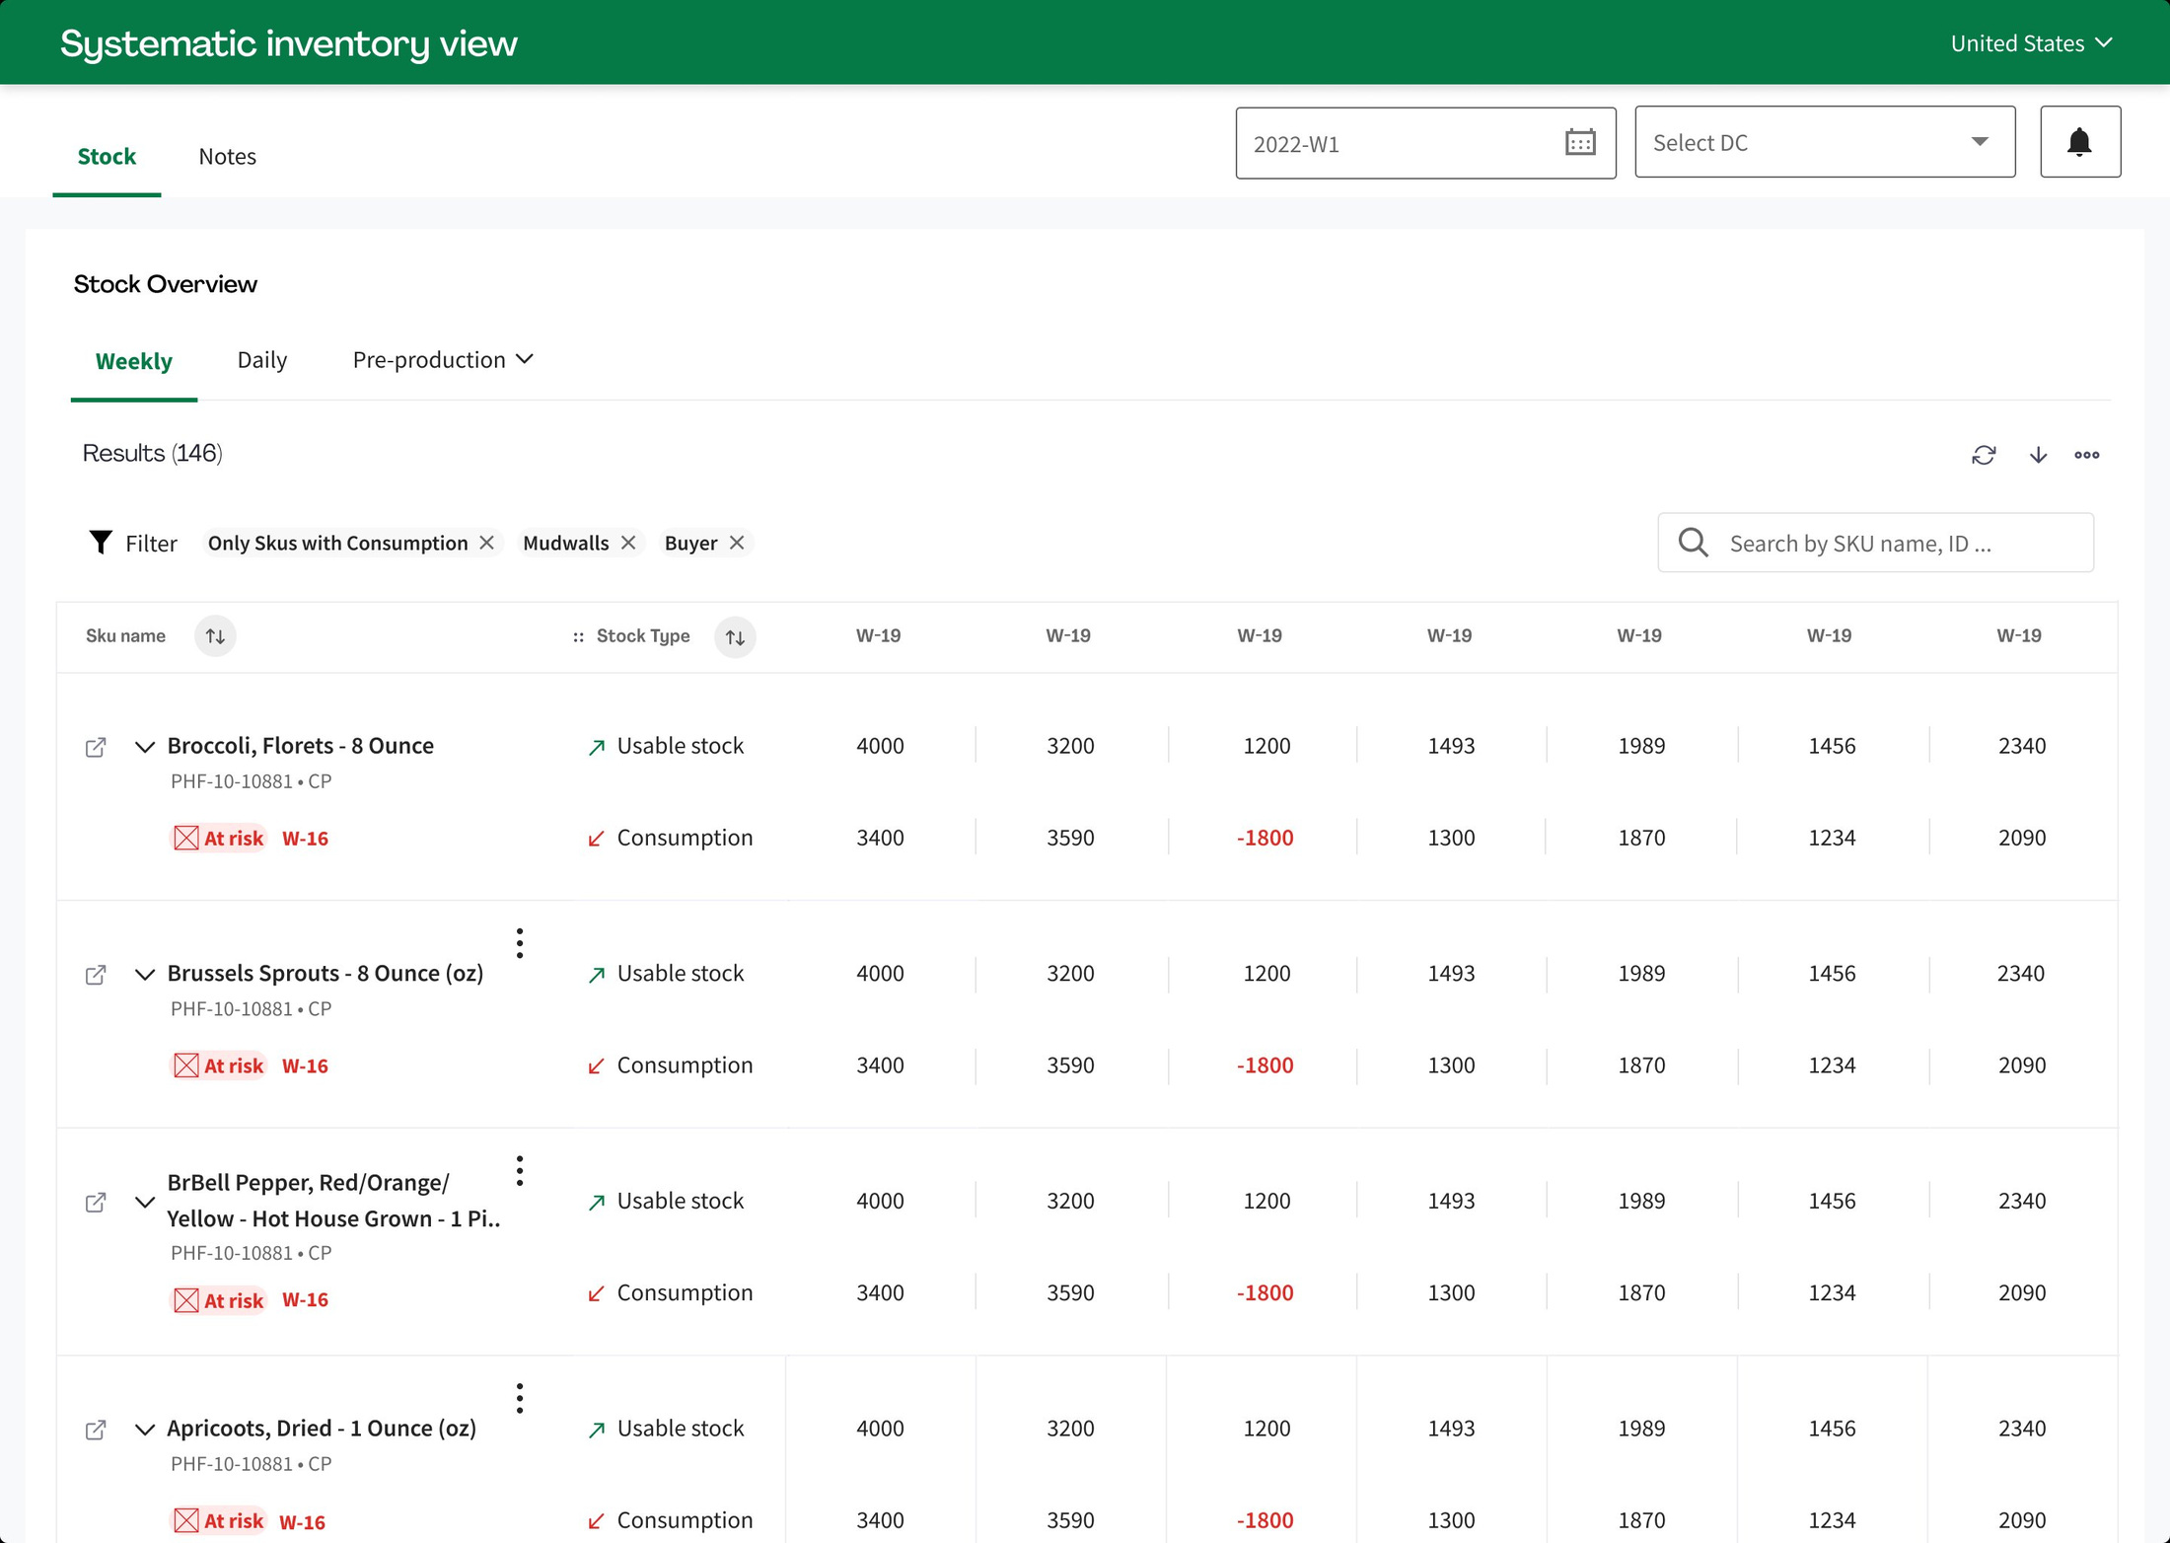Click the Filter funnel icon

[x=101, y=543]
